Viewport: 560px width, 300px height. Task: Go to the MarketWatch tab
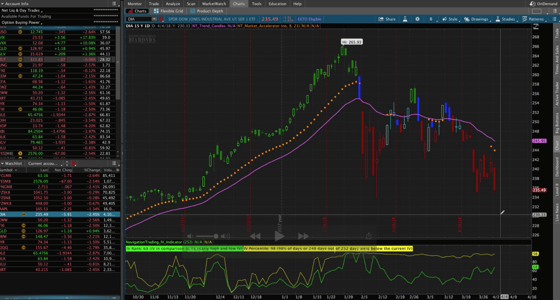[x=214, y=4]
